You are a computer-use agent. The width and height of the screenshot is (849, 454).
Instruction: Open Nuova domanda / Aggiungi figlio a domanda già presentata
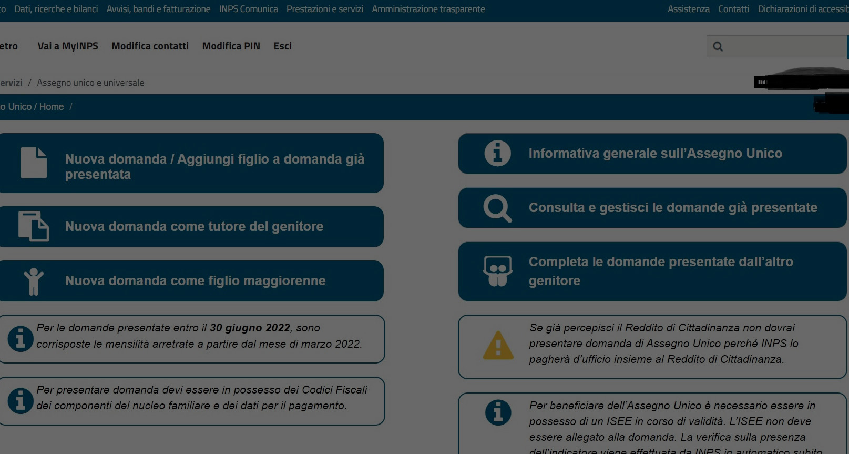191,163
